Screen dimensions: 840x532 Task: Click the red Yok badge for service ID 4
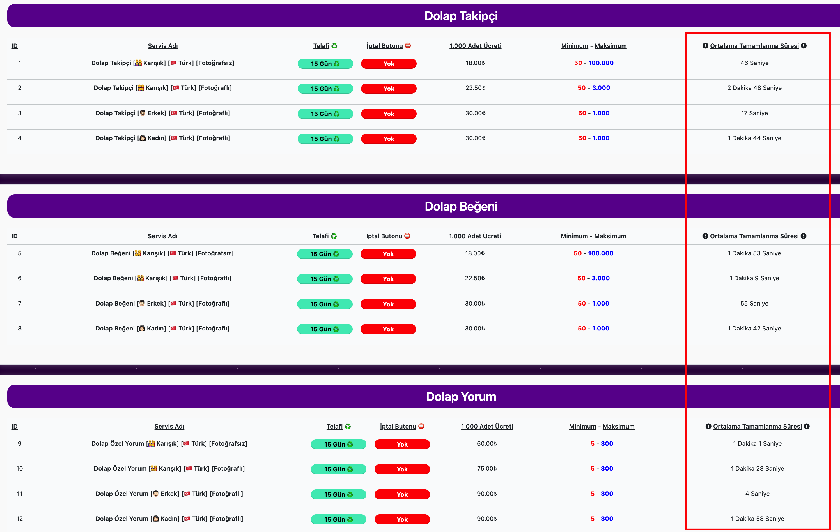pos(389,139)
